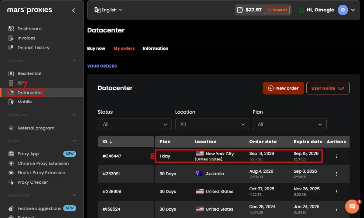The height and width of the screenshot is (218, 364).
Task: Expand the account menu chevron
Action: click(353, 10)
